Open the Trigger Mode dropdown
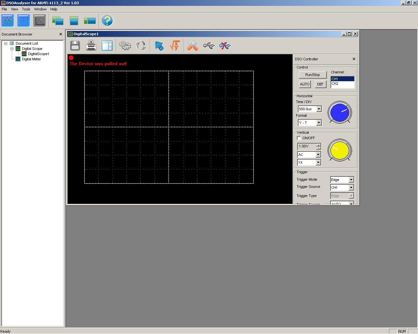Image resolution: width=418 pixels, height=334 pixels. click(x=351, y=180)
